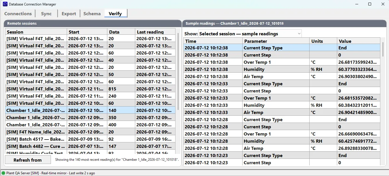Select the [SIM] F4T Name_Idle session

[90, 132]
